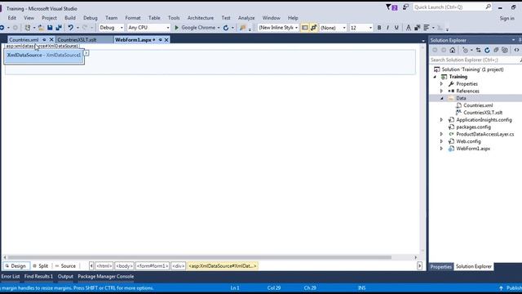
Task: Click the New Project toolbar icon
Action: click(28, 28)
